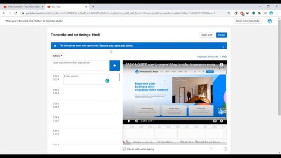The width and height of the screenshot is (281, 158).
Task: Expand the Actions dropdown
Action: click(58, 56)
